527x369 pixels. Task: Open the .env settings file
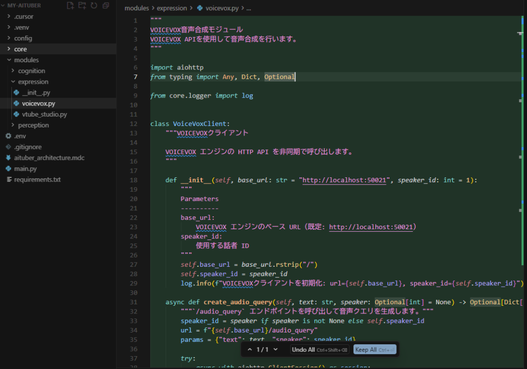click(20, 136)
